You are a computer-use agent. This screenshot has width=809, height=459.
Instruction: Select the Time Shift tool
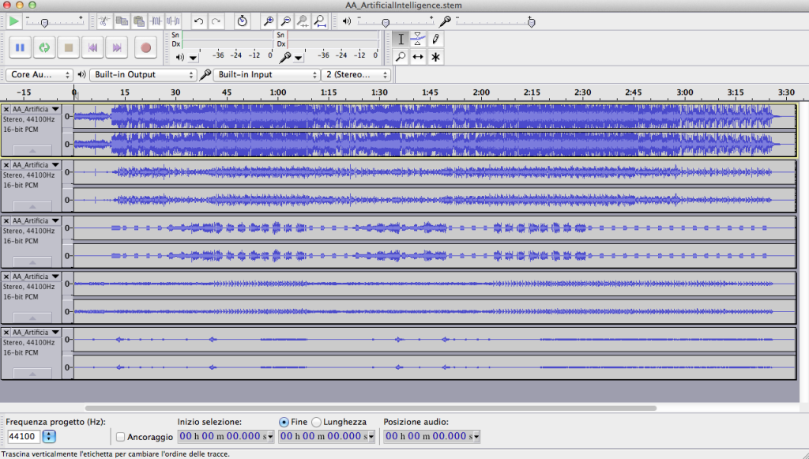click(x=418, y=57)
